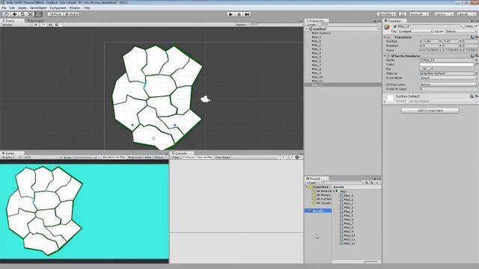Open the Edit menu
479x269 pixels.
pos(12,7)
